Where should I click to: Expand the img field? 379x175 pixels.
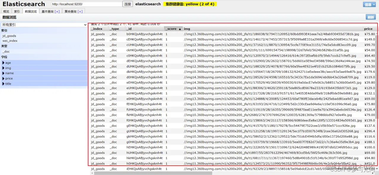tap(44, 68)
